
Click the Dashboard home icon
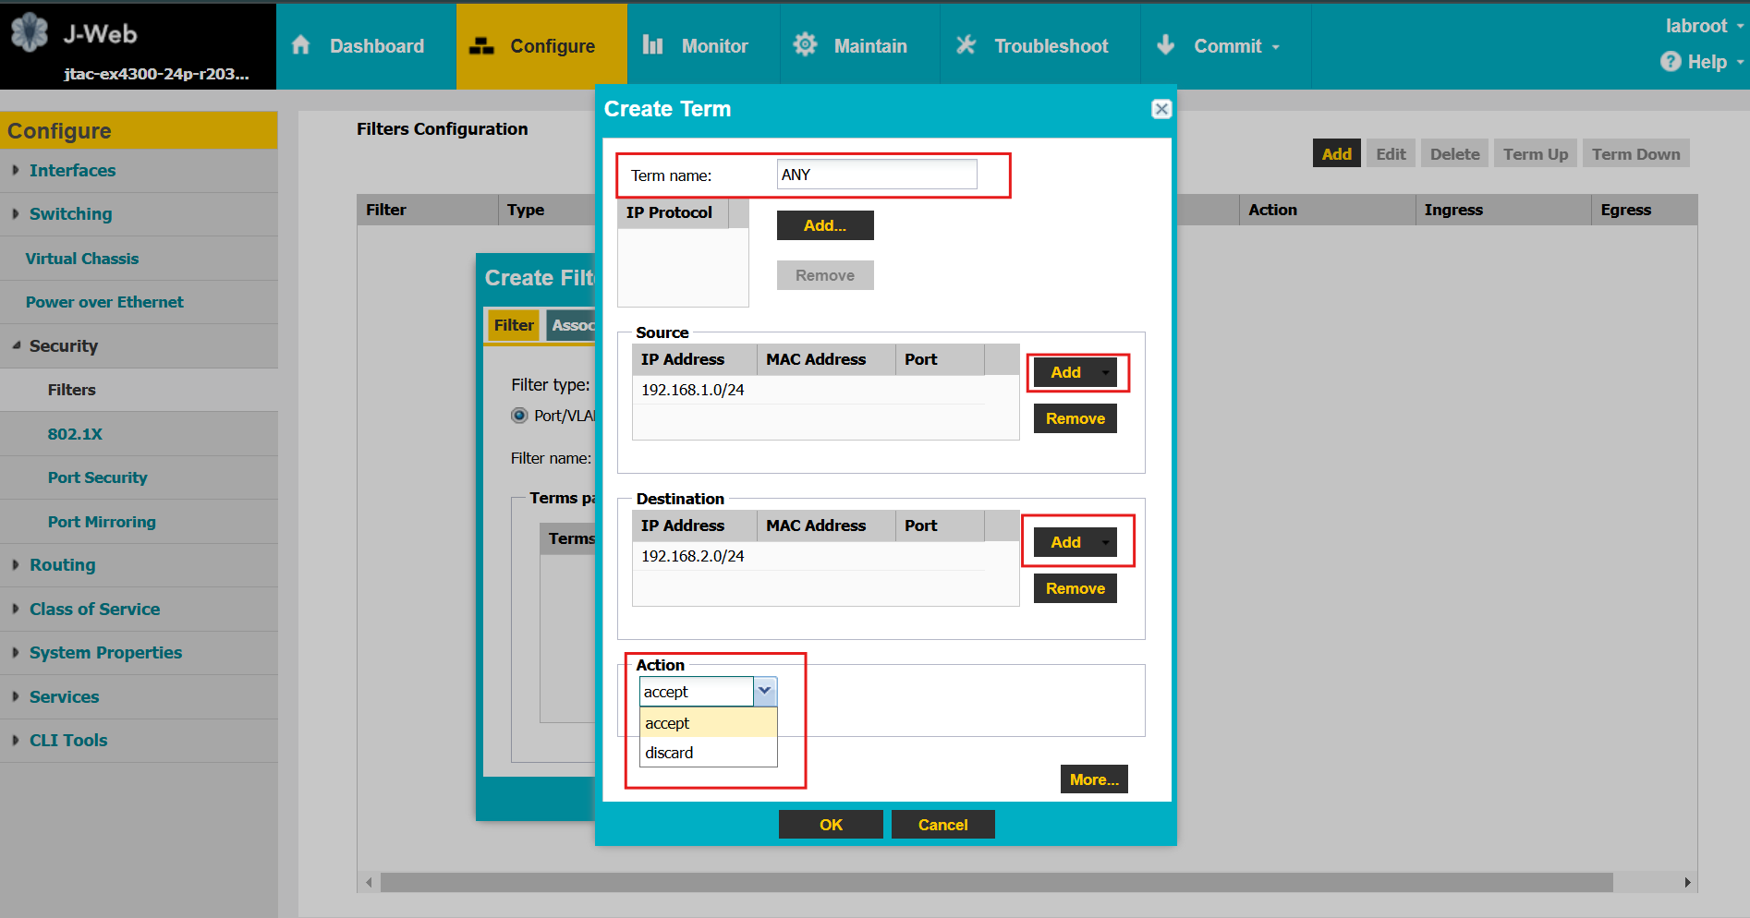[x=300, y=44]
